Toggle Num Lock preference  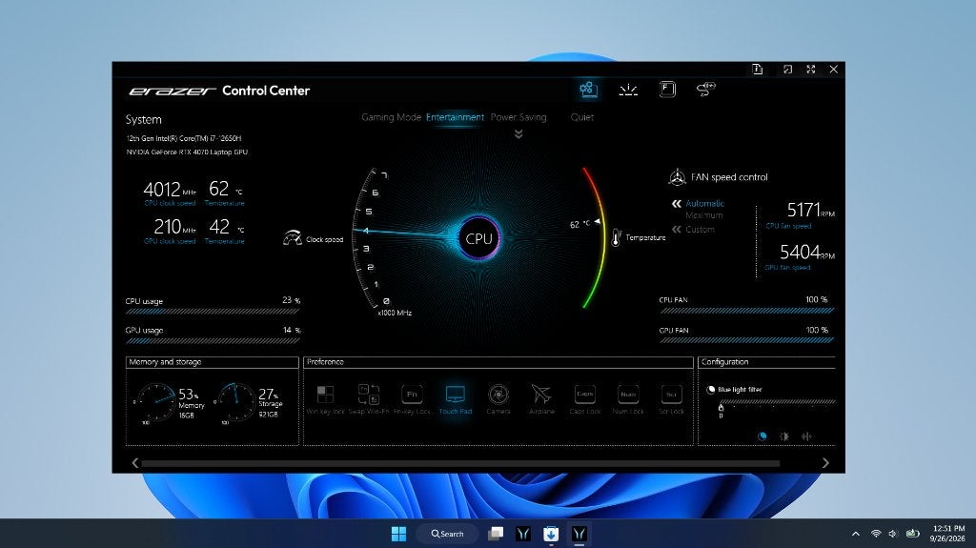click(x=628, y=399)
